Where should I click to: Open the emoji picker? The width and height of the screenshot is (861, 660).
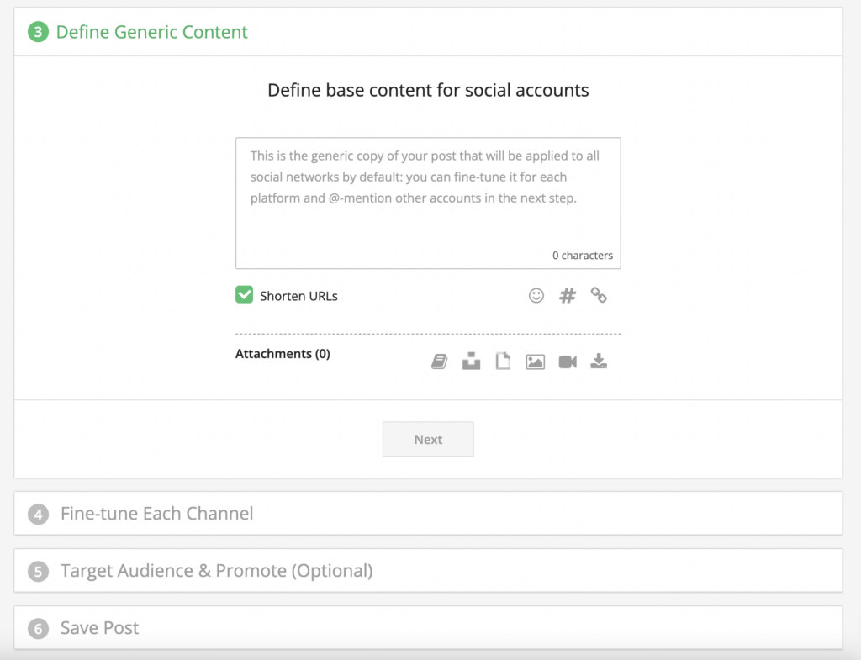[x=536, y=295]
